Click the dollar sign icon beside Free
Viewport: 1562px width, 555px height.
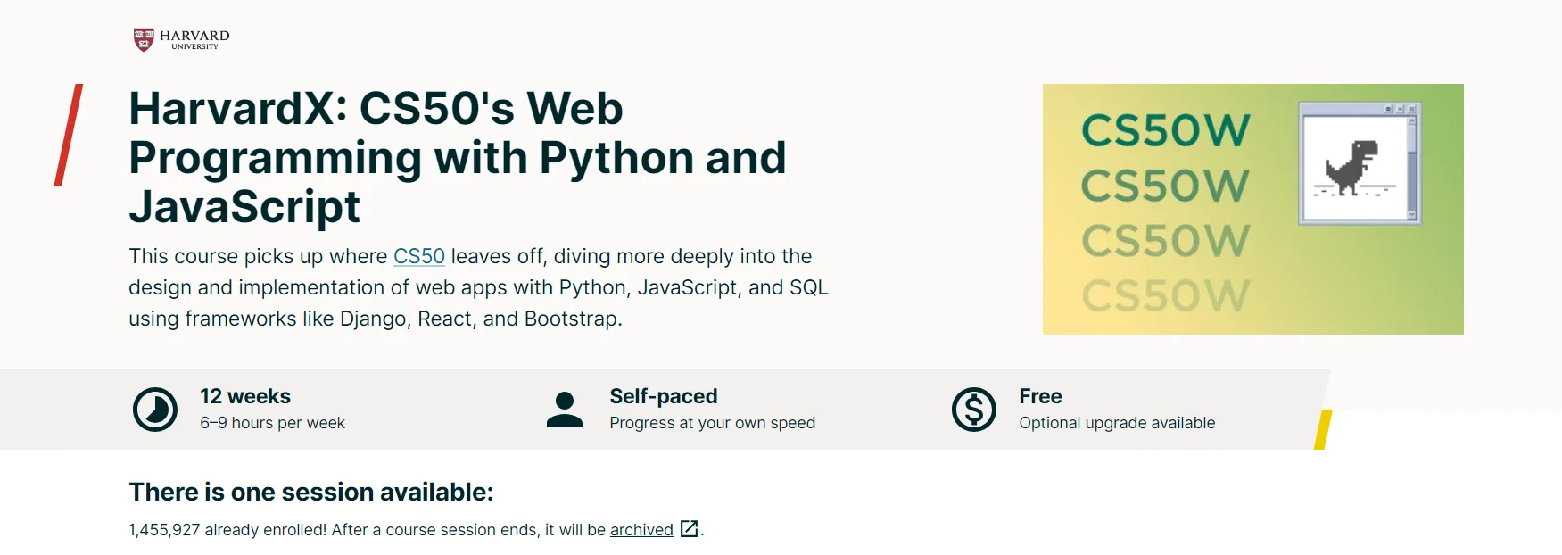point(973,410)
